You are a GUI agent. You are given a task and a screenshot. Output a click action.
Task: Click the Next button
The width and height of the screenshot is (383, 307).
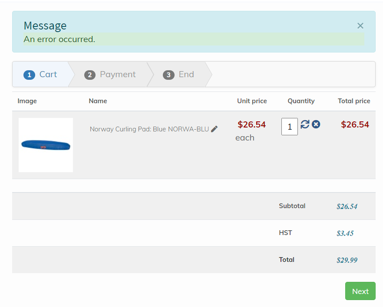pos(360,291)
